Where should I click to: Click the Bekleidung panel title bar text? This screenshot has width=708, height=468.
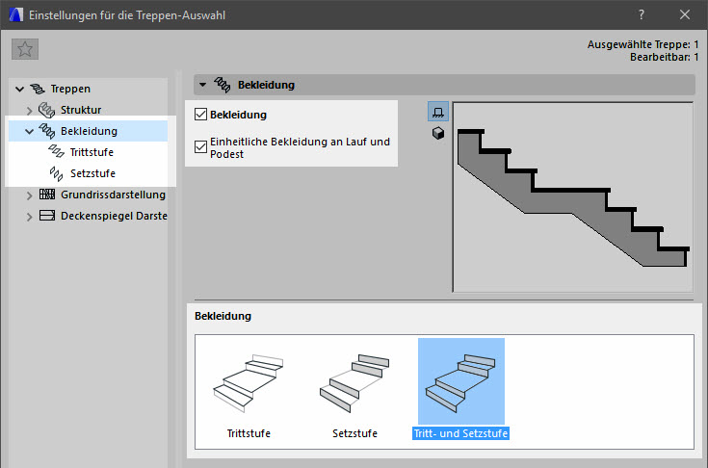(266, 85)
